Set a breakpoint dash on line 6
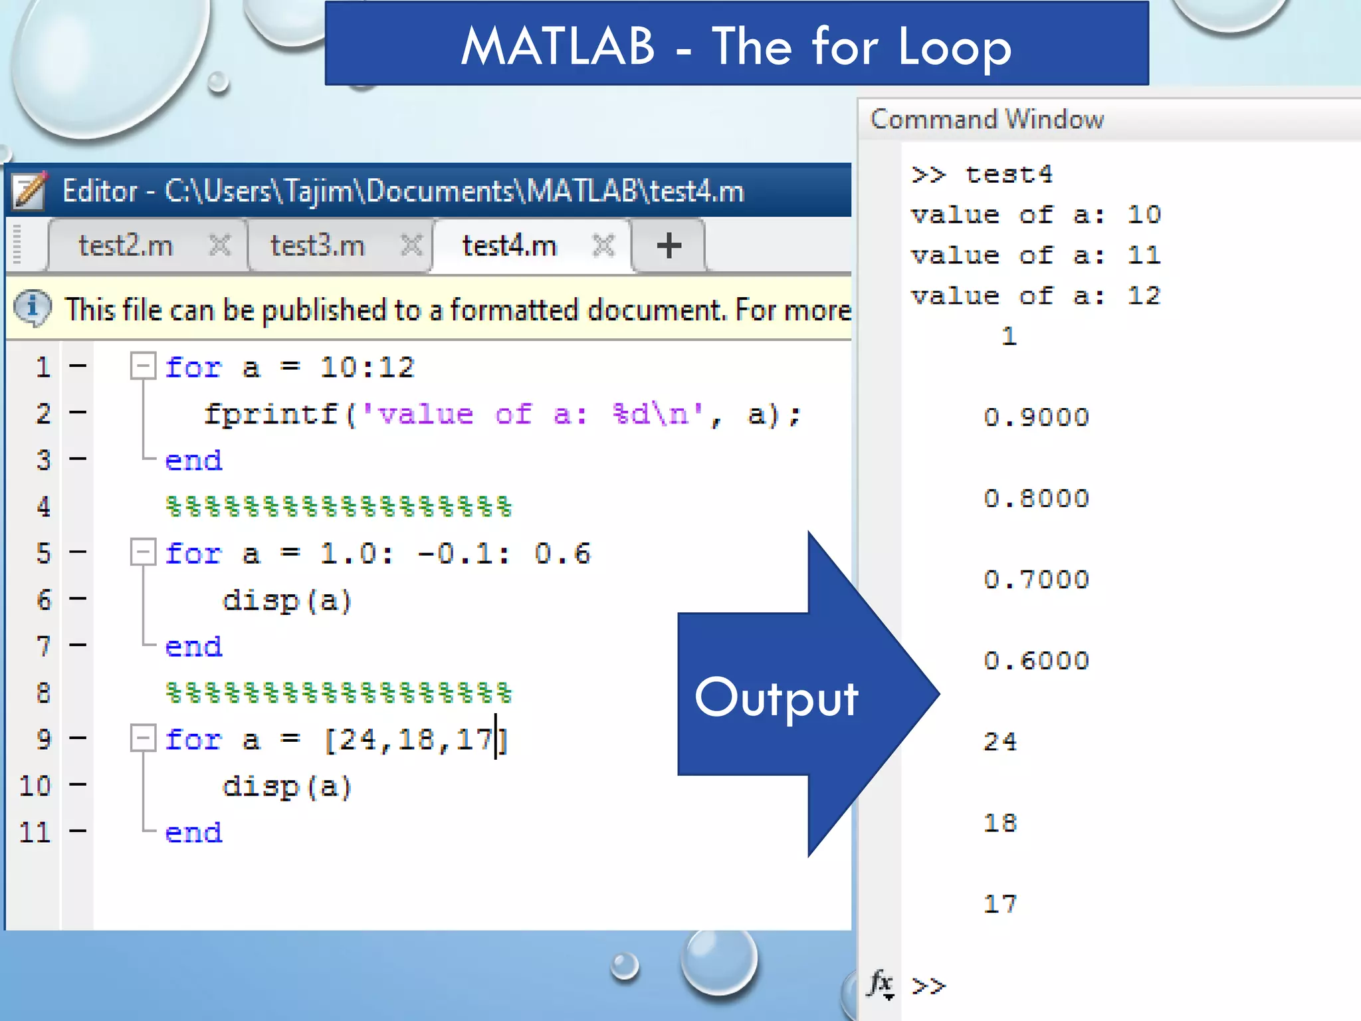The image size is (1361, 1021). click(78, 599)
